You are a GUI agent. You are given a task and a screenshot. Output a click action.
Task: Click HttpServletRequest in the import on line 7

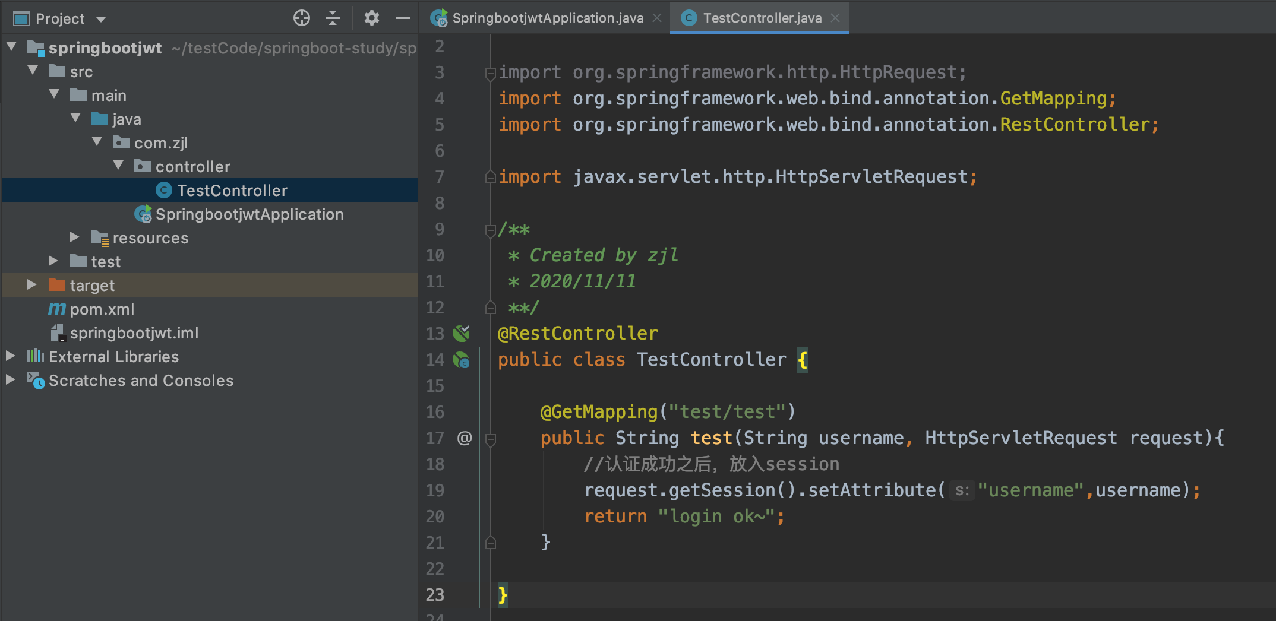point(871,176)
